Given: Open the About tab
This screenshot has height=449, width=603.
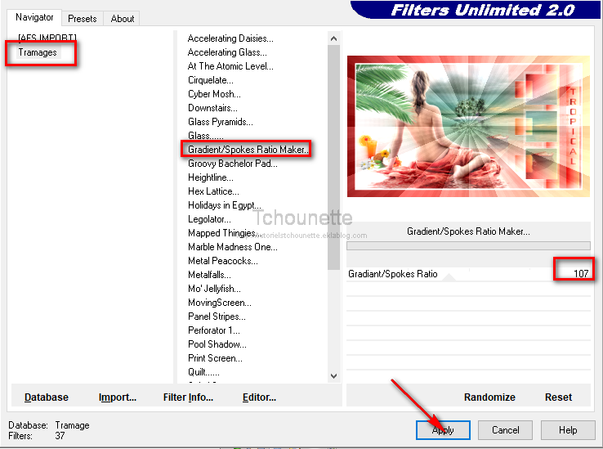Looking at the screenshot, I should [x=123, y=18].
